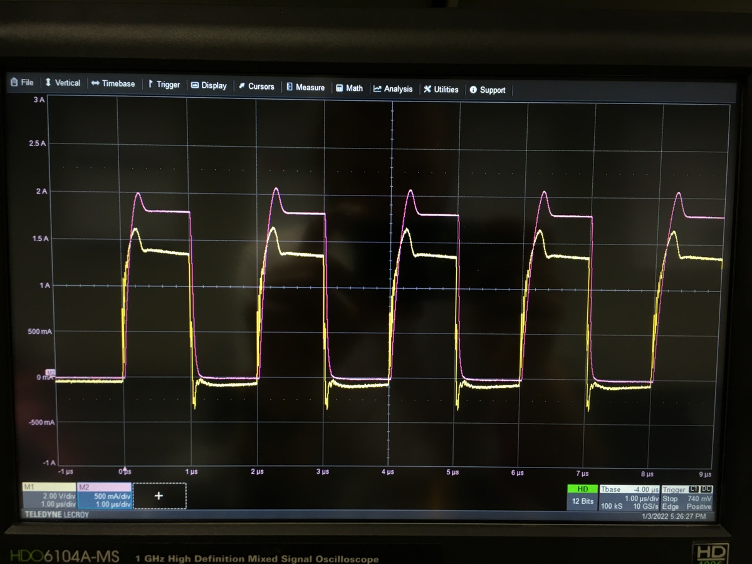Click the trigger delay marker at 0 µs
752x564 pixels.
click(125, 469)
